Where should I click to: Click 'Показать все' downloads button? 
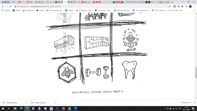coord(186,103)
